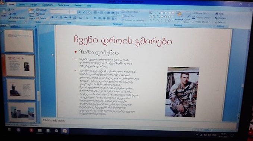The image size is (253, 141).
Task: Toggle Underline text formatting
Action: [61, 17]
